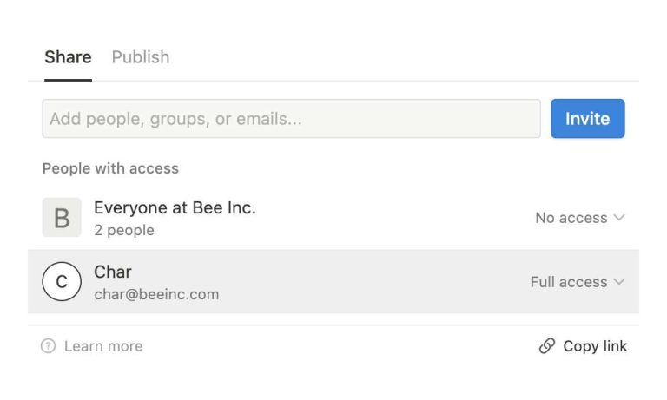Click the chevron next to Full access
Image resolution: width=667 pixels, height=400 pixels.
click(x=619, y=282)
